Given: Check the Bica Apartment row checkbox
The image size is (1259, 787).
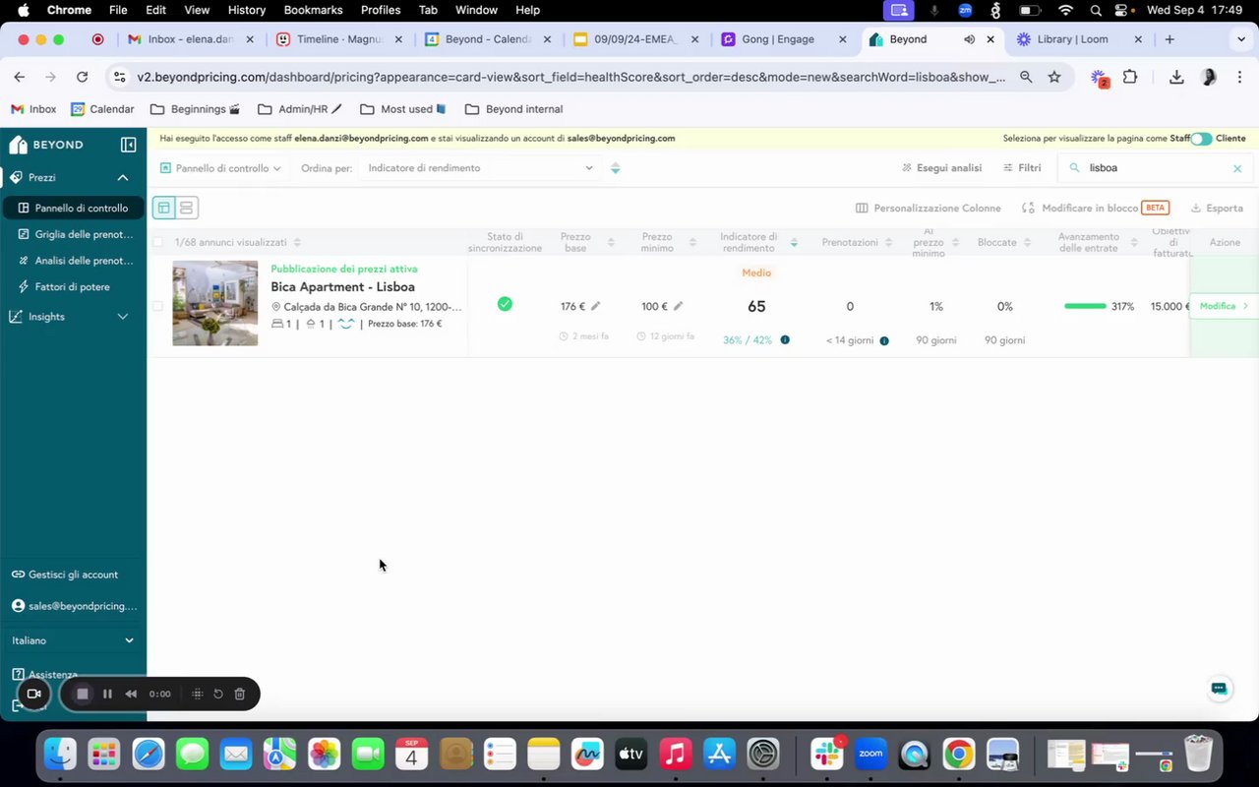Looking at the screenshot, I should [x=157, y=306].
